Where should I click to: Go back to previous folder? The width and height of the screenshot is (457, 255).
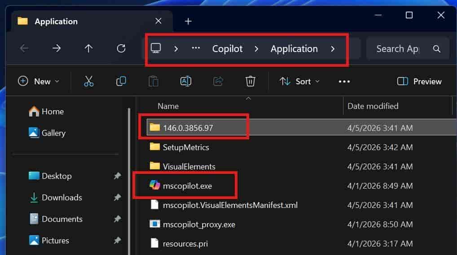coord(25,48)
